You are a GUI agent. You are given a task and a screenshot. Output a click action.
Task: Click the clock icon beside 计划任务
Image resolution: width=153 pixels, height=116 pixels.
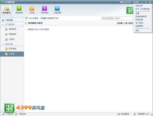pos(4,114)
